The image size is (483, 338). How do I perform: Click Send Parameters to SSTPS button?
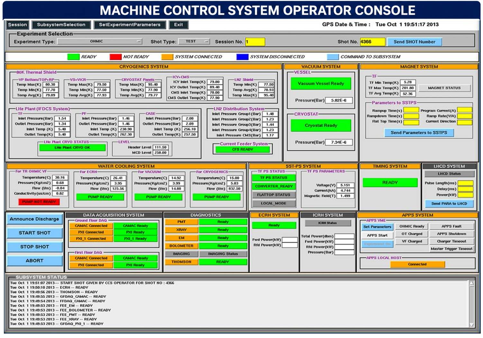click(x=419, y=133)
